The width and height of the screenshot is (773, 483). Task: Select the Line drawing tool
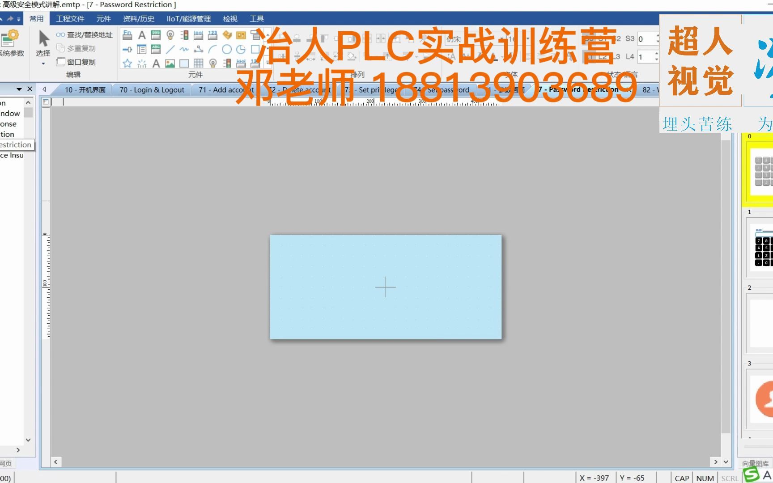[169, 49]
